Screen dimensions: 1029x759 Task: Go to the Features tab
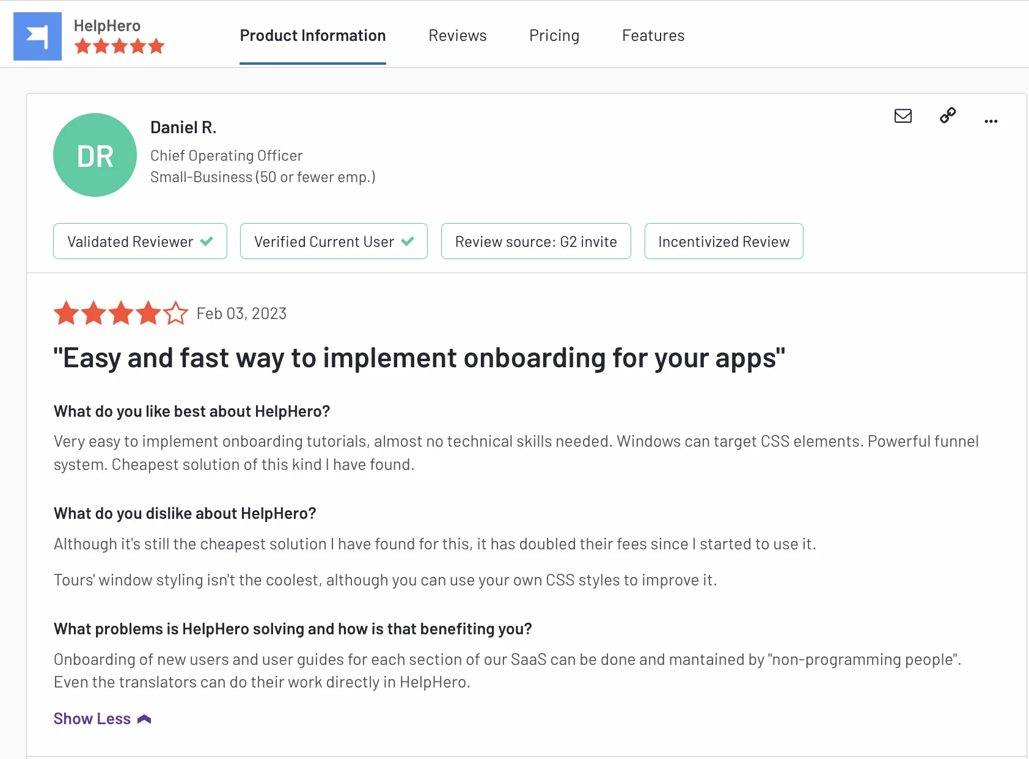(x=653, y=35)
